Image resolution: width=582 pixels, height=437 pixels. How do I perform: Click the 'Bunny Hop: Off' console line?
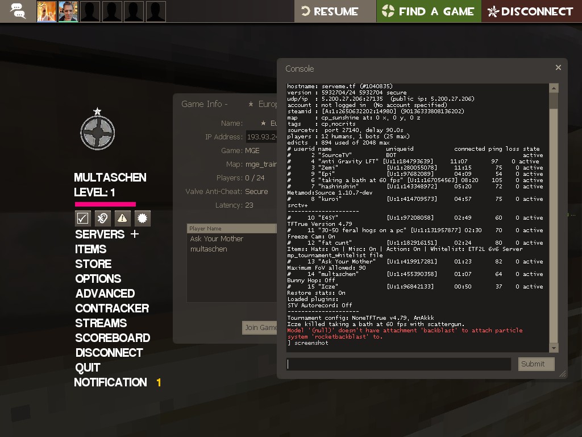click(311, 280)
